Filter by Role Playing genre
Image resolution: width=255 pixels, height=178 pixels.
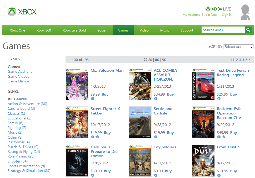[21, 156]
